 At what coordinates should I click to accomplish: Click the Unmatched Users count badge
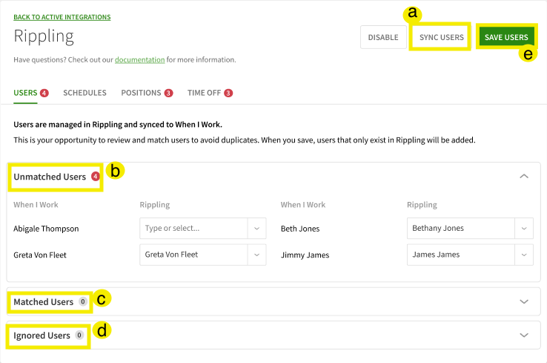click(x=95, y=177)
